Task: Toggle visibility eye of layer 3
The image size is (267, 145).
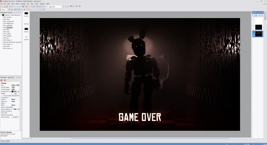Action: pos(254,20)
